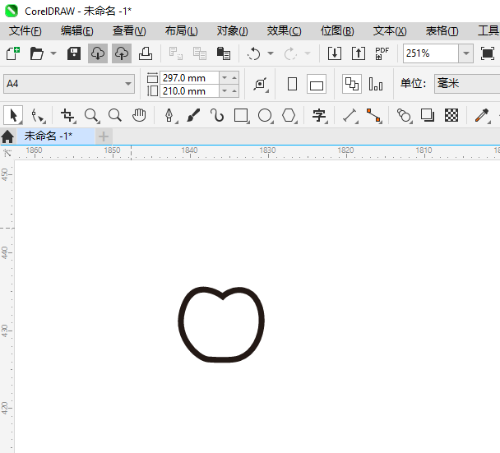The width and height of the screenshot is (500, 453).
Task: Toggle the current page layout button
Action: pos(376,84)
